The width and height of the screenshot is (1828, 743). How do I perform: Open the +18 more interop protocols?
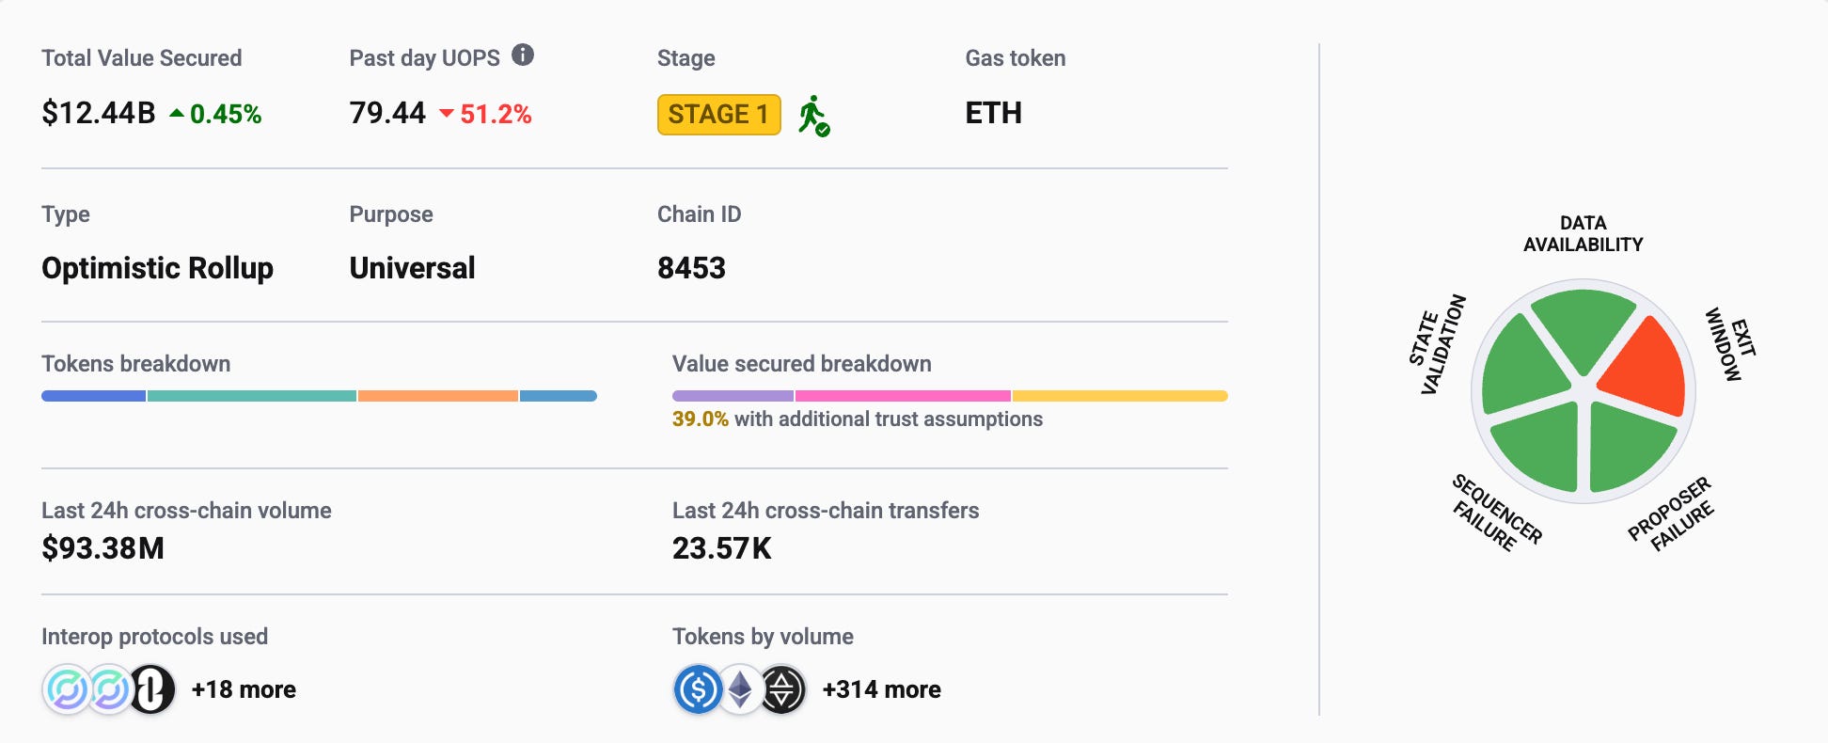coord(244,689)
